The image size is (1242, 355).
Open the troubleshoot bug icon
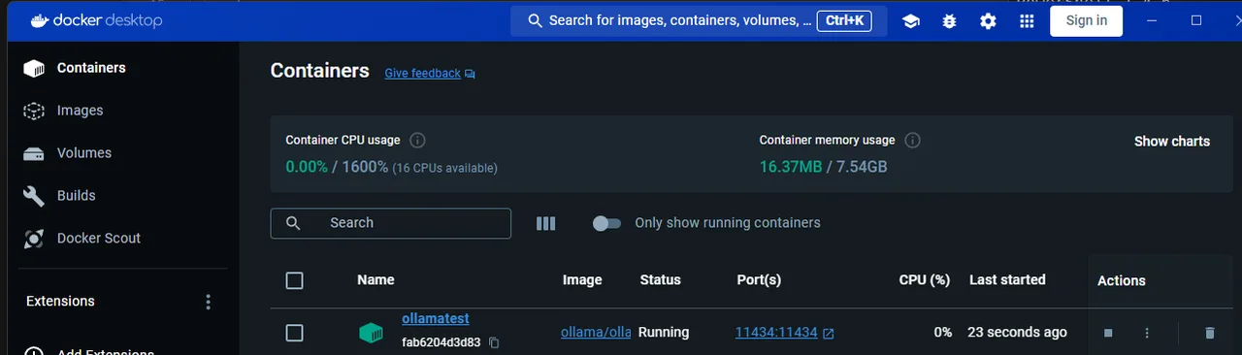click(949, 20)
